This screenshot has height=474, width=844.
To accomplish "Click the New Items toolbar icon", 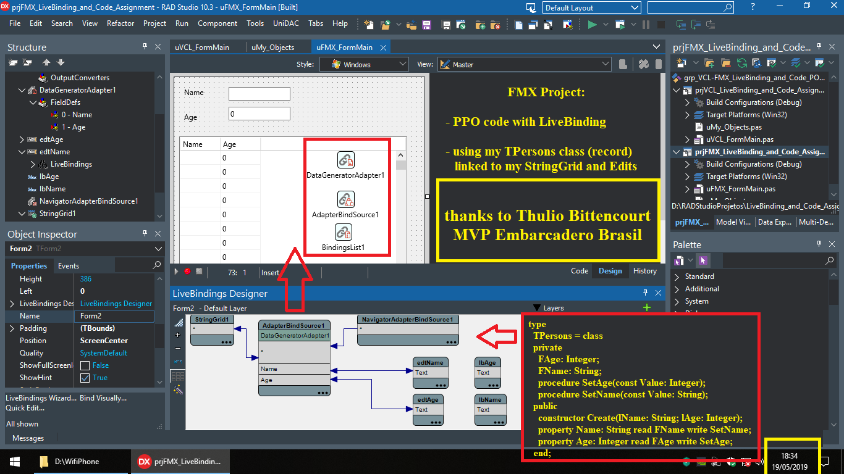I will pyautogui.click(x=369, y=25).
